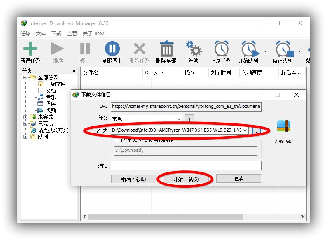Click 开始下载(S) button

click(x=186, y=179)
